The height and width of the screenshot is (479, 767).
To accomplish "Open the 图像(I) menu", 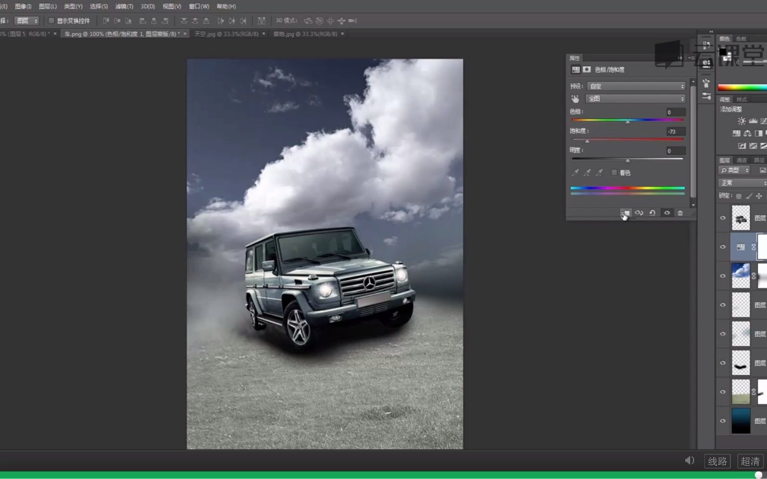I will tap(23, 6).
